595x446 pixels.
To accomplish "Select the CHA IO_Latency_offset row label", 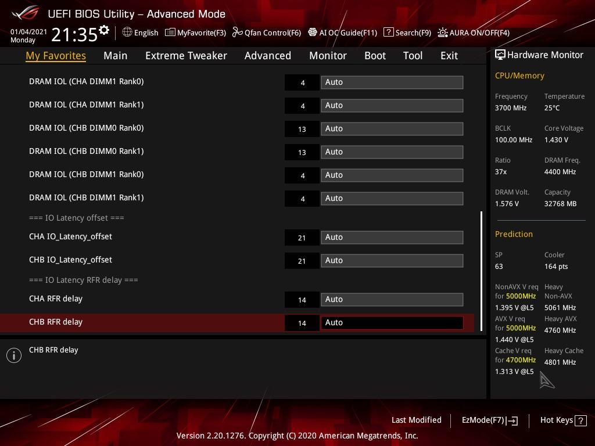I will click(x=70, y=237).
